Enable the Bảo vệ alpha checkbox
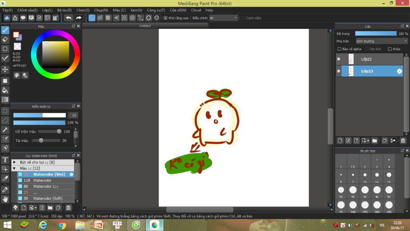Screen dimensions: 410x231 click(x=340, y=49)
